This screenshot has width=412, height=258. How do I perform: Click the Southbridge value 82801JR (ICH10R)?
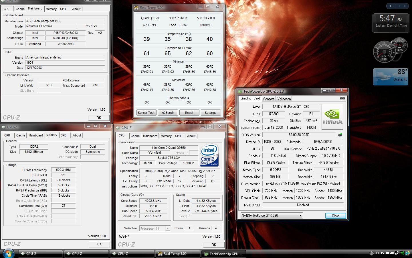(66, 38)
